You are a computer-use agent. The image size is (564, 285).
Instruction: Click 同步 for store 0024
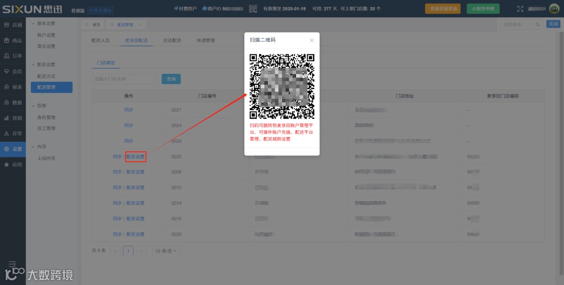coord(128,126)
